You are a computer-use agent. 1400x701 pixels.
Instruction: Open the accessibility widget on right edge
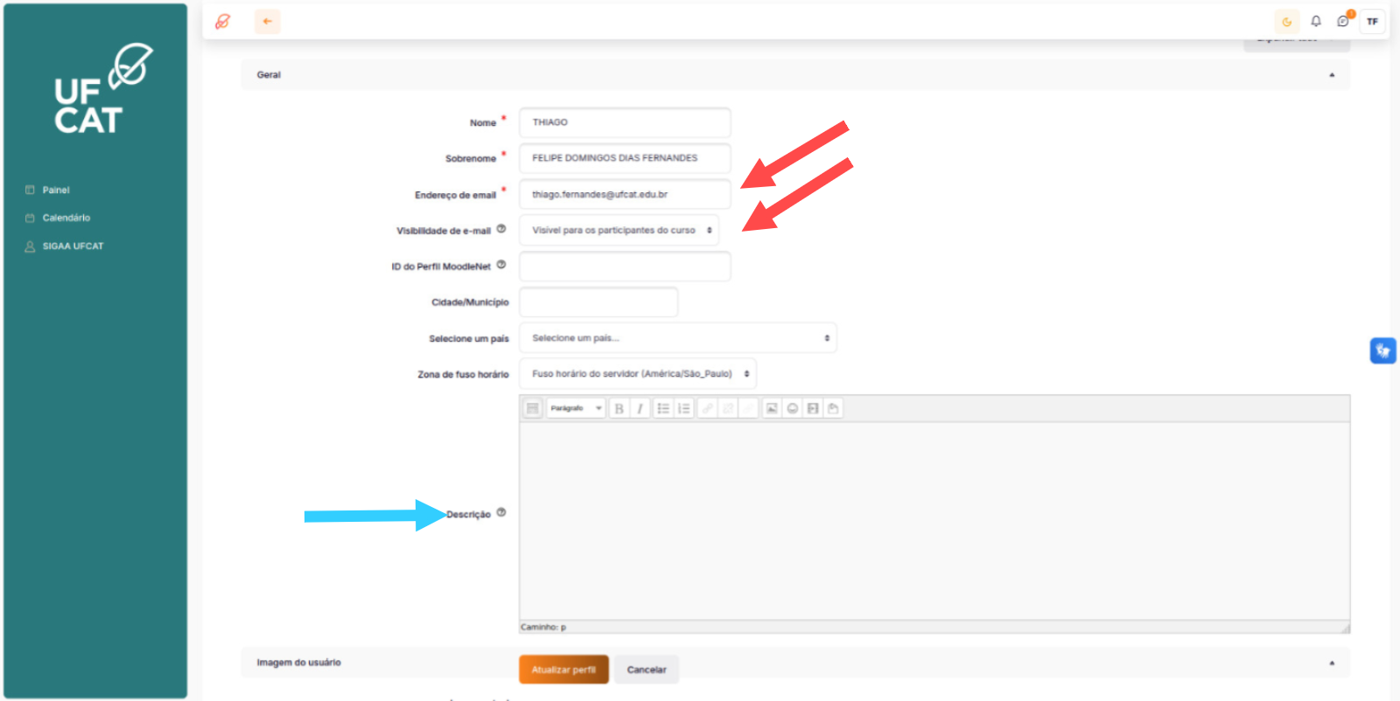[1382, 350]
